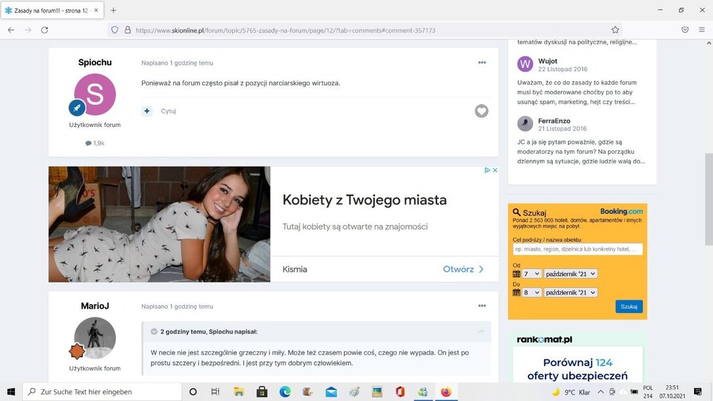Collapse the quoted Spiochu message

154,332
